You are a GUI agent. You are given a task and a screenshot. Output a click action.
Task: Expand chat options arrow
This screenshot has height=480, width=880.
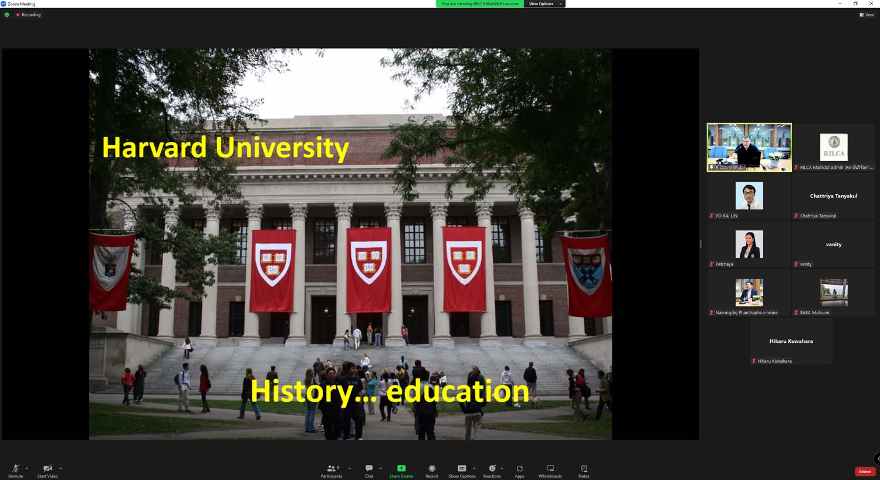[380, 468]
